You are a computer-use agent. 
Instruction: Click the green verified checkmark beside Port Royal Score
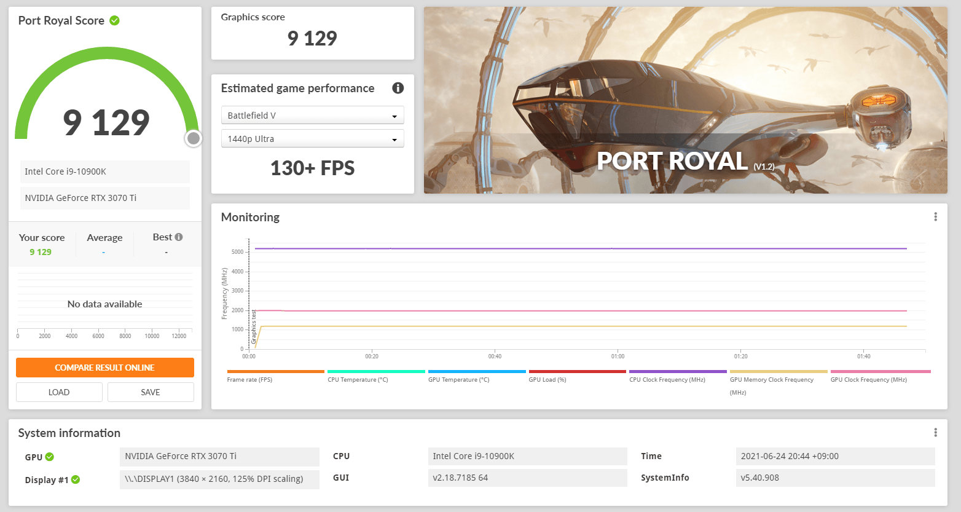[114, 20]
